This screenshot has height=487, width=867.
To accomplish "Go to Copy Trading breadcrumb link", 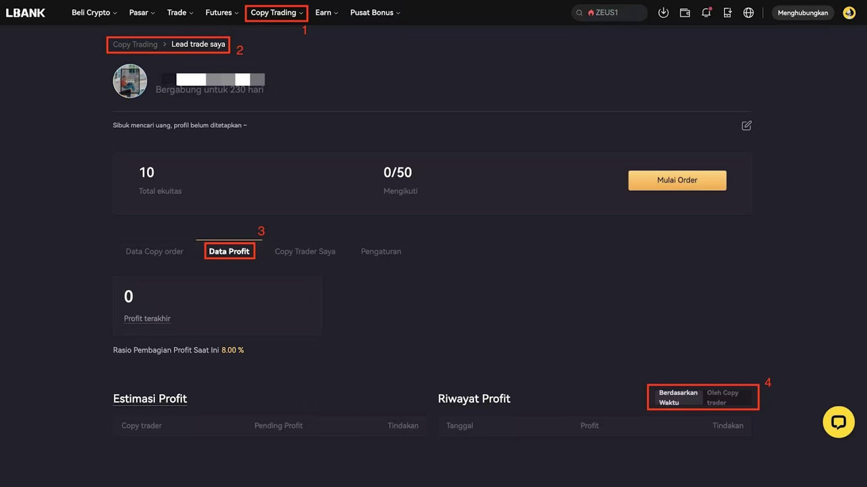I will (x=135, y=45).
